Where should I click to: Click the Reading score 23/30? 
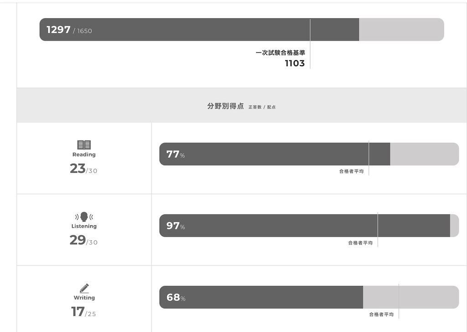pyautogui.click(x=84, y=169)
